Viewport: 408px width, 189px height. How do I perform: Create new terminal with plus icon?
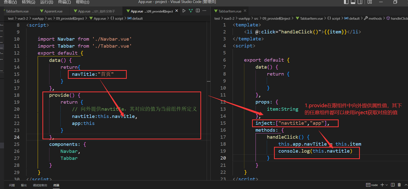(382, 185)
